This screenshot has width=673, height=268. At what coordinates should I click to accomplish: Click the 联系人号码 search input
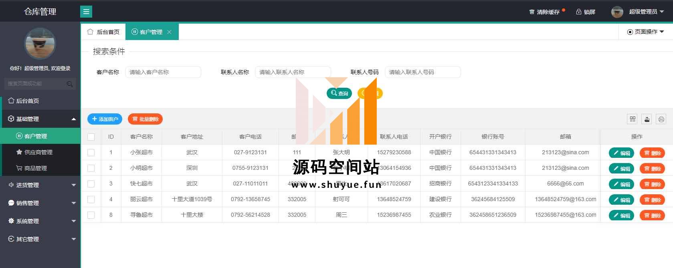tap(423, 72)
